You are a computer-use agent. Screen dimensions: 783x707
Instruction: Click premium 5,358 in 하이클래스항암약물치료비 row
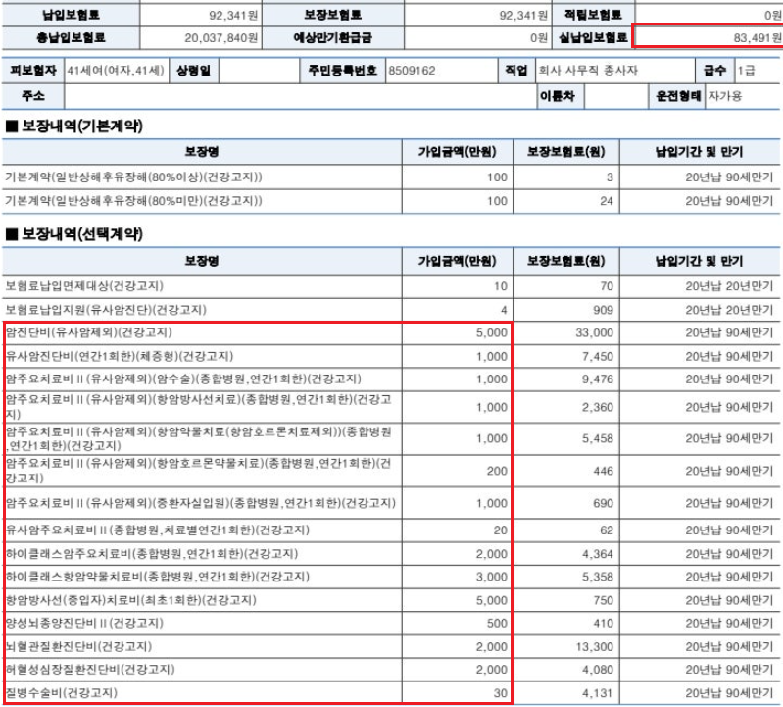pyautogui.click(x=597, y=577)
